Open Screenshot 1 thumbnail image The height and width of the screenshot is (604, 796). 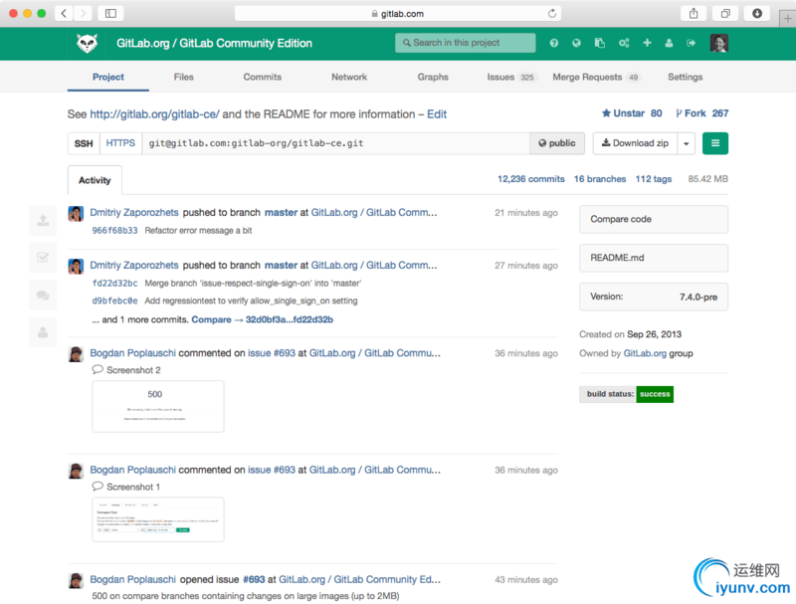(x=158, y=519)
